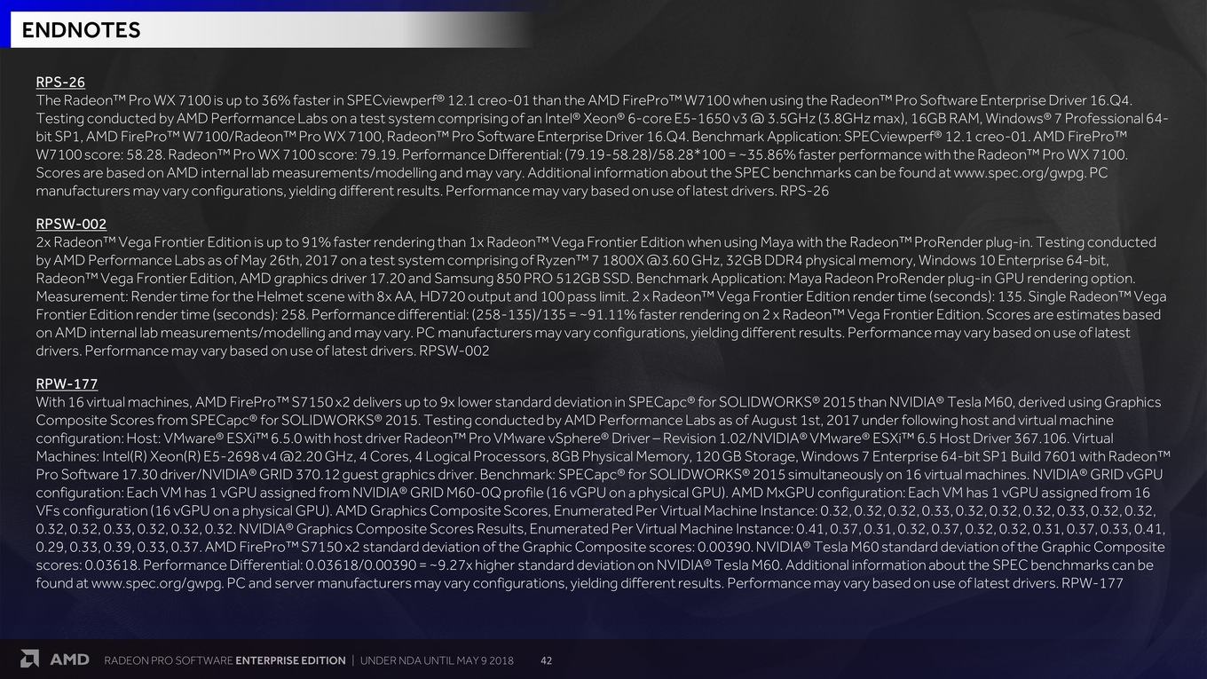Click trailing RPS-26 reference at paragraph end
Viewport: 1207px width, 679px height.
pos(804,191)
